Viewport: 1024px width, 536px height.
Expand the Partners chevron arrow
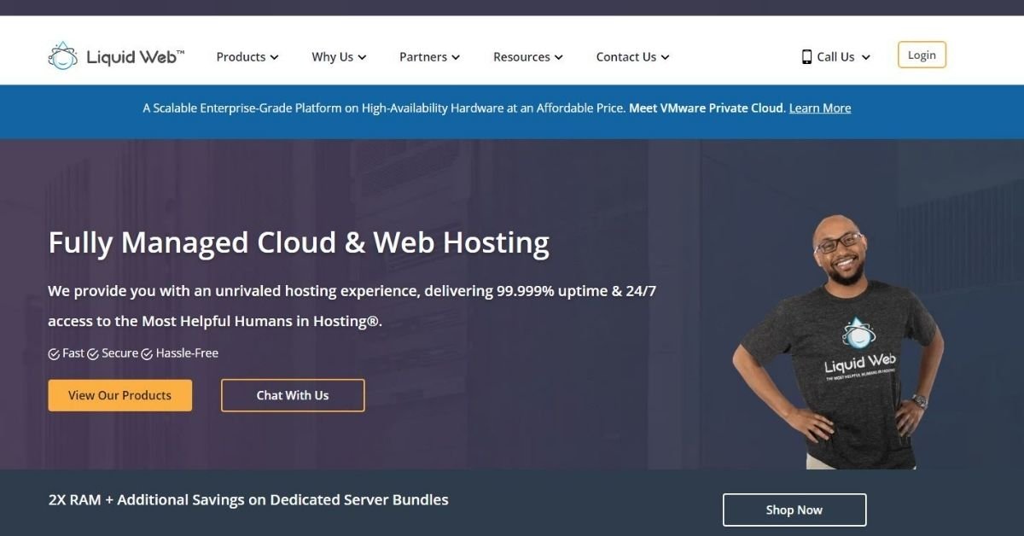tap(456, 58)
